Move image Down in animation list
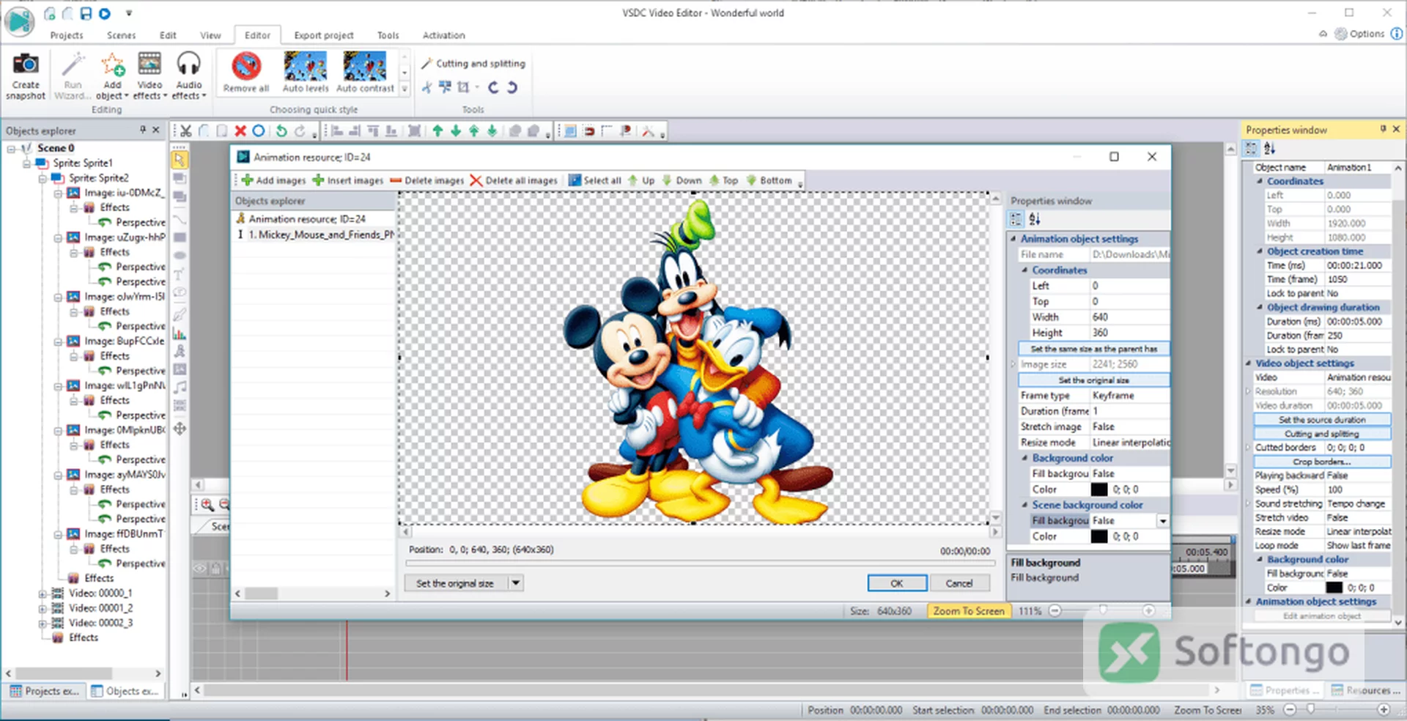Viewport: 1407px width, 721px height. click(x=682, y=180)
